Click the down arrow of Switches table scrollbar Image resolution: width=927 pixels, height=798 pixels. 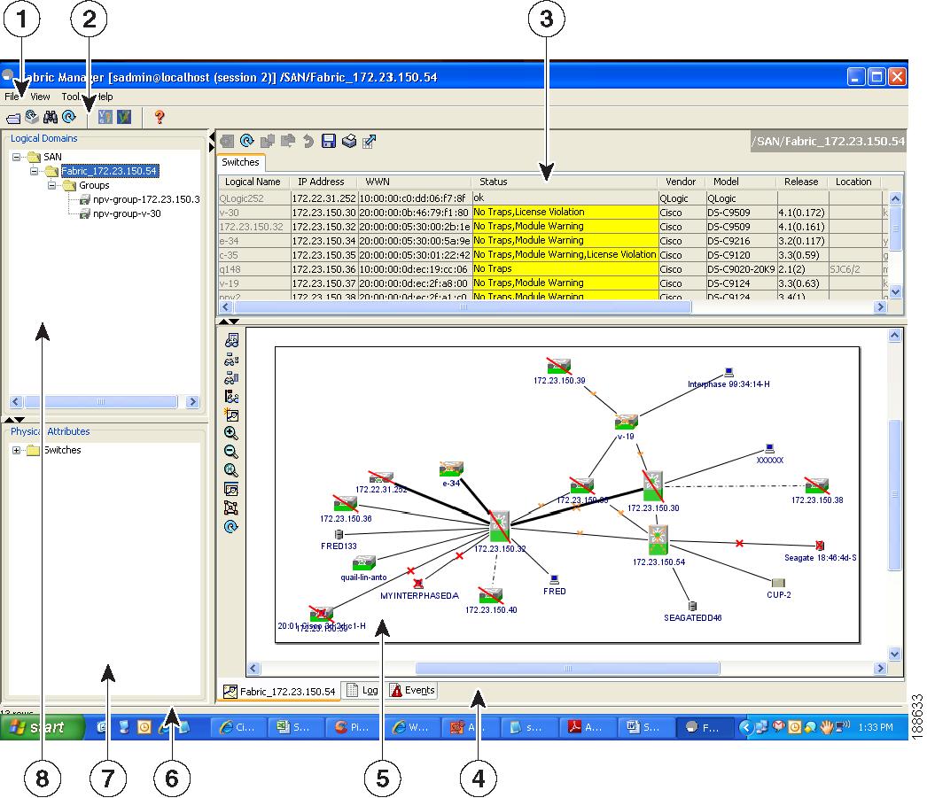(x=895, y=291)
